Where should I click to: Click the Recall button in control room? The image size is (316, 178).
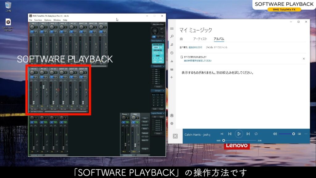pos(145,122)
